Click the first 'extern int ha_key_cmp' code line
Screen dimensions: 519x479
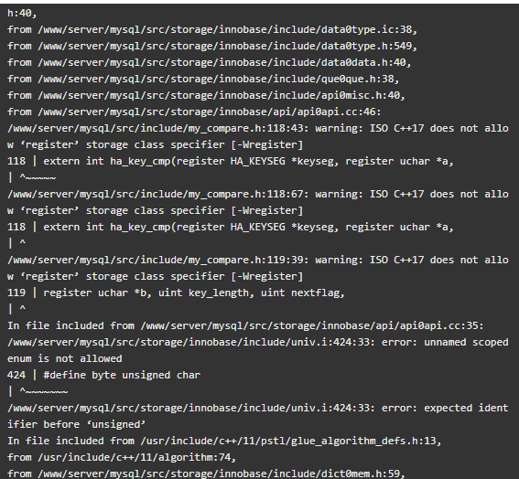coord(231,161)
